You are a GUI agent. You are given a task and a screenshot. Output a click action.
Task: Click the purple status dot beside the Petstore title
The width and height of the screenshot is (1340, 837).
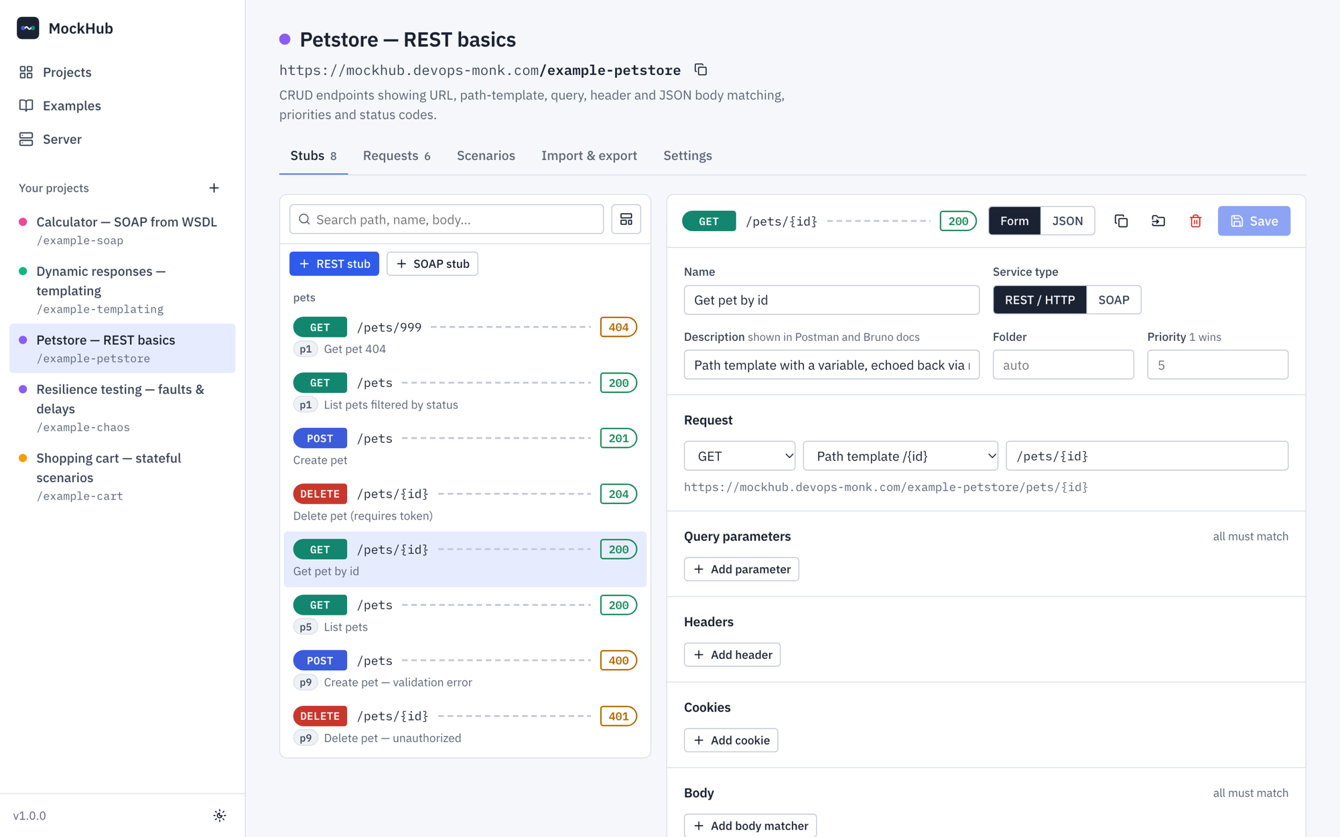click(285, 40)
